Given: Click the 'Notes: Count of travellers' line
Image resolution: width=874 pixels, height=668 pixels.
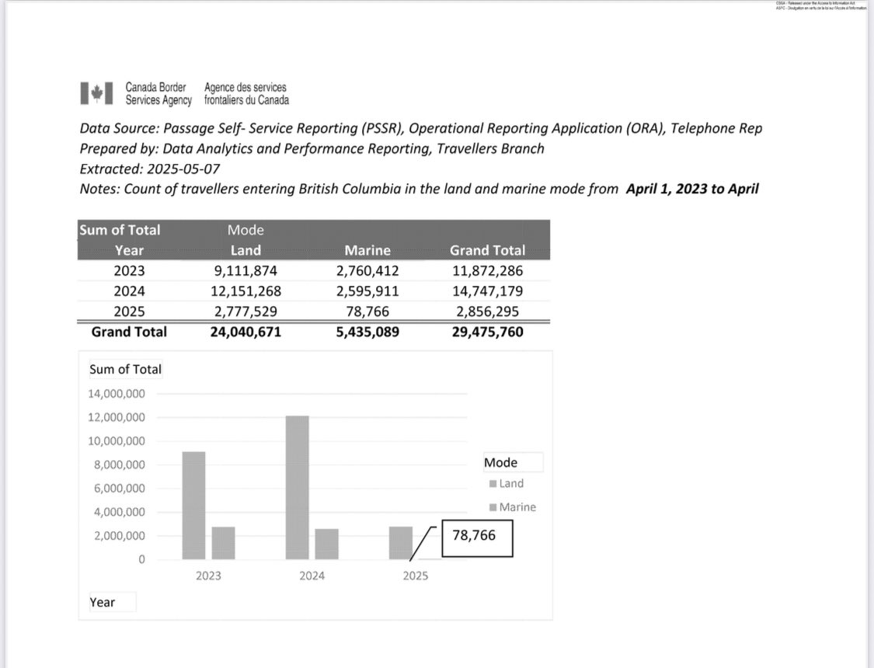Looking at the screenshot, I should [420, 189].
